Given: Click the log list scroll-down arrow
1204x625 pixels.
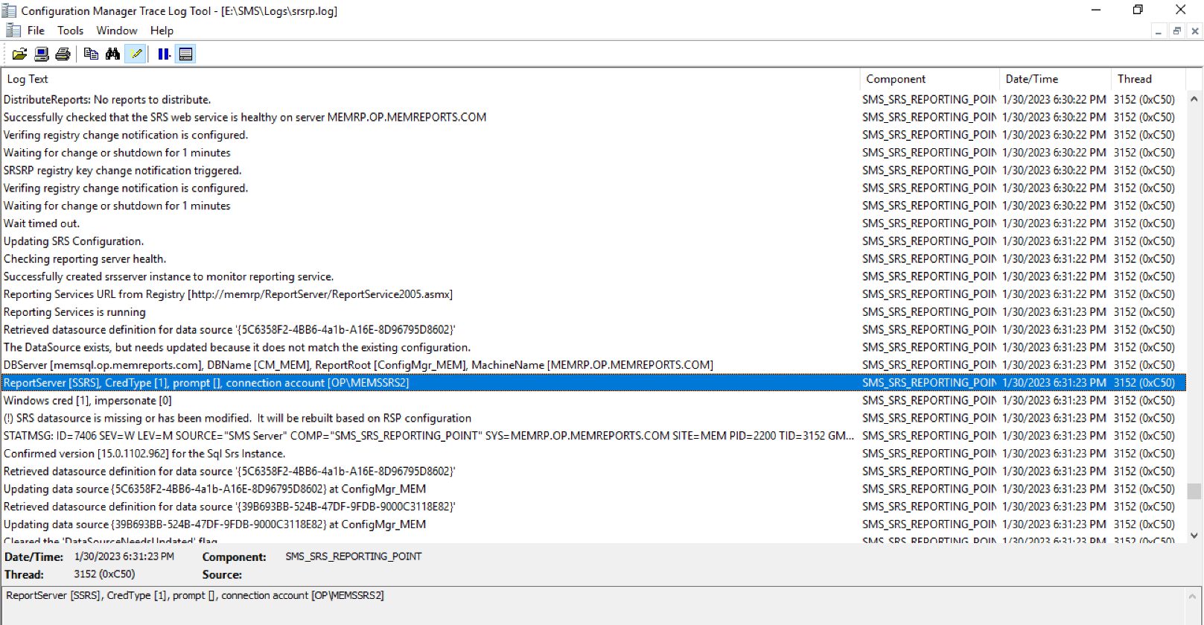Looking at the screenshot, I should [x=1194, y=535].
